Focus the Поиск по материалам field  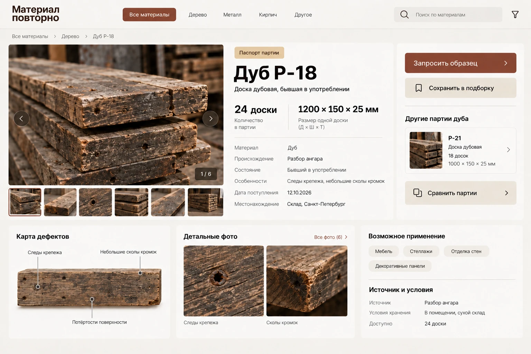click(448, 15)
